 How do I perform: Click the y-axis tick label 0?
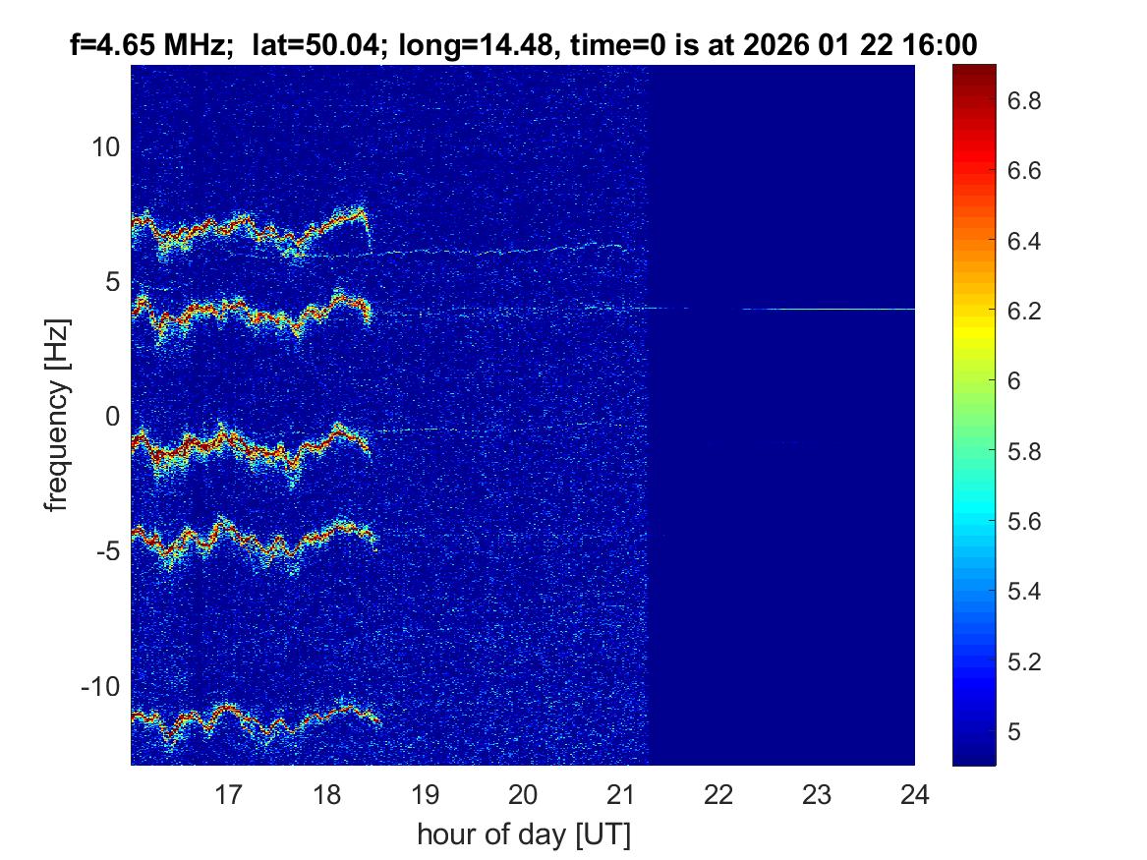112,416
